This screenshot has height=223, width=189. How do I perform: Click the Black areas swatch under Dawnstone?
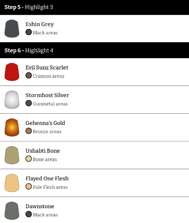tap(28, 214)
